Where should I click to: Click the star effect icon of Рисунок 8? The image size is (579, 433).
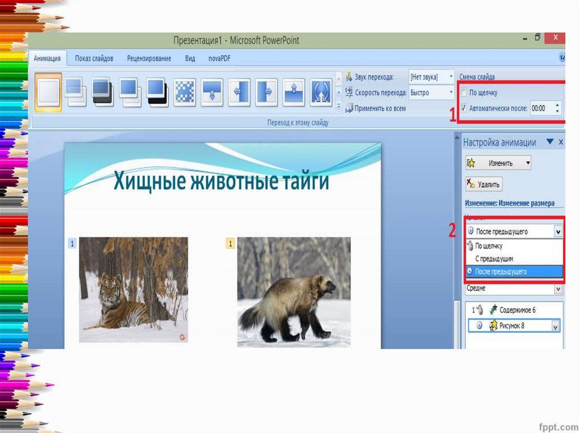pyautogui.click(x=493, y=325)
